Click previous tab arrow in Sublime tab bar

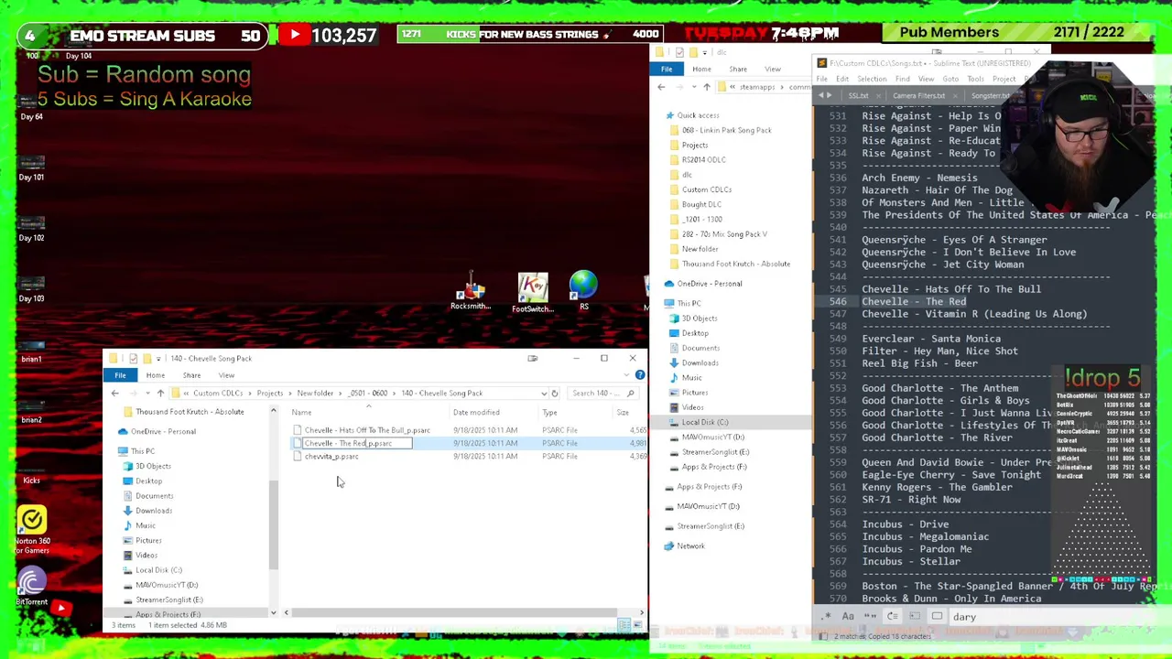coord(821,95)
